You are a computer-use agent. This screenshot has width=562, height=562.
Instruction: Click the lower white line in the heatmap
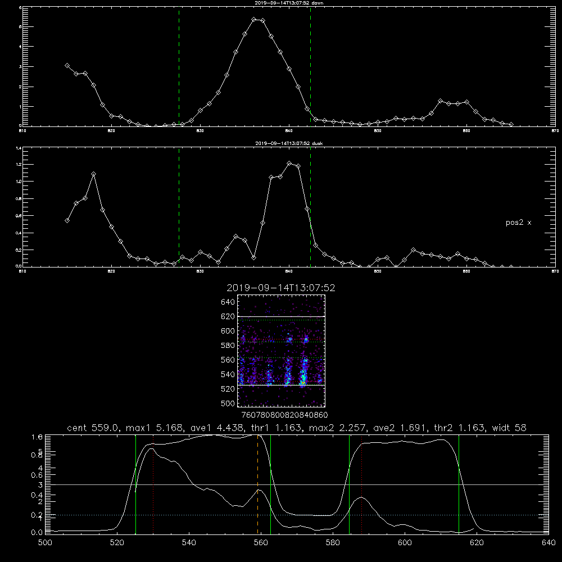pos(282,385)
